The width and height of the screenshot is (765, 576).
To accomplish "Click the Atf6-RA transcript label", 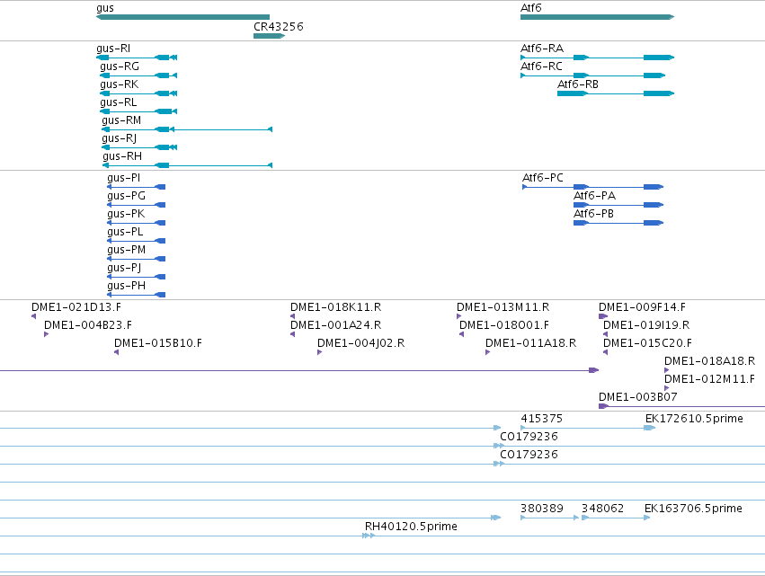I will click(x=542, y=49).
